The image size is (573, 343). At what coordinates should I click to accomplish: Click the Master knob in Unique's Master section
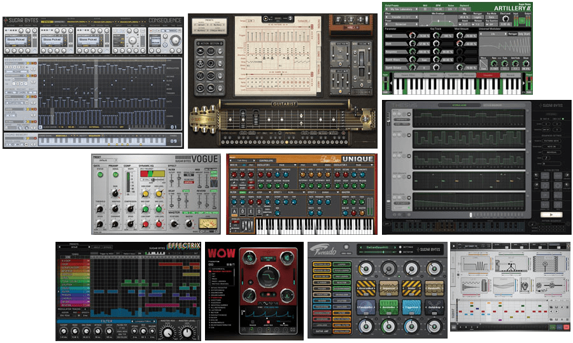(362, 213)
